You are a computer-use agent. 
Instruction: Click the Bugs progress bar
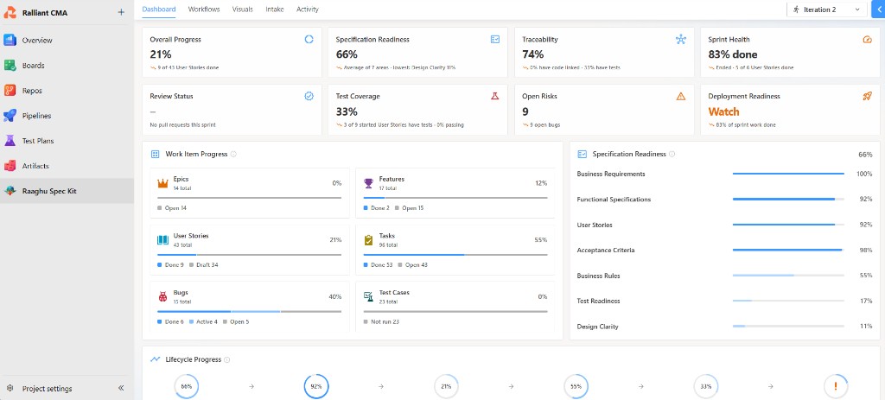(249, 311)
